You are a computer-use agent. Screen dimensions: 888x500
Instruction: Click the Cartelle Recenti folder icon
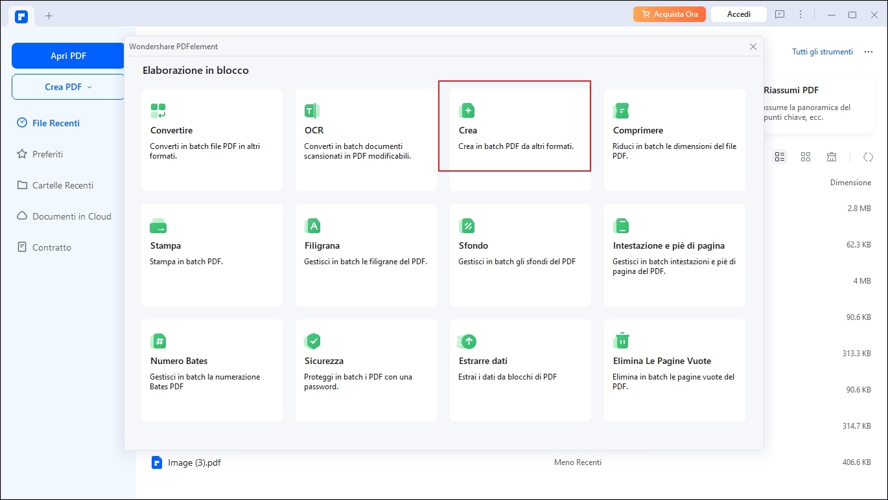click(x=22, y=185)
